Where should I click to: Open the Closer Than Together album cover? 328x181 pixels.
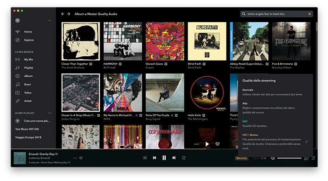pyautogui.click(x=81, y=41)
